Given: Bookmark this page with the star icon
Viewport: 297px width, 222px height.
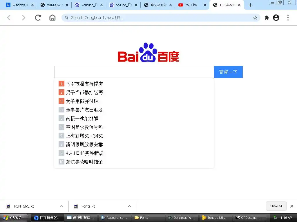Looking at the screenshot, I should pos(255,18).
